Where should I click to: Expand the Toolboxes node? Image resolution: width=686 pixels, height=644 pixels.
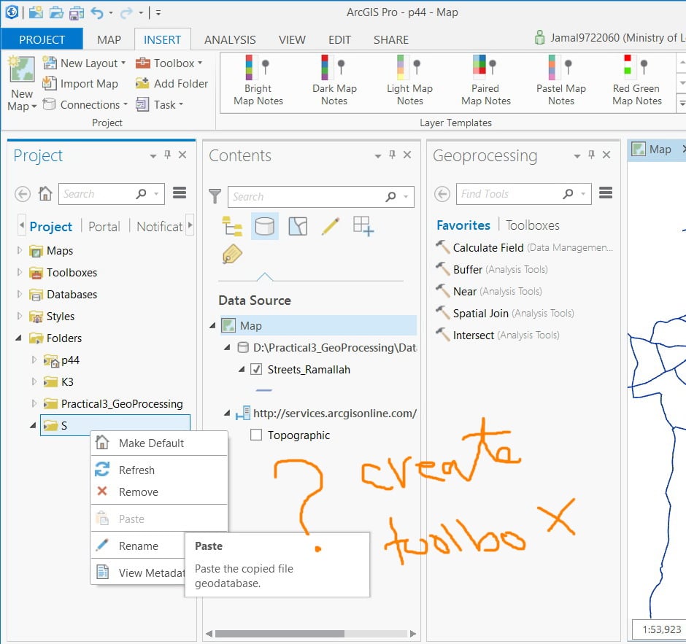[x=19, y=272]
